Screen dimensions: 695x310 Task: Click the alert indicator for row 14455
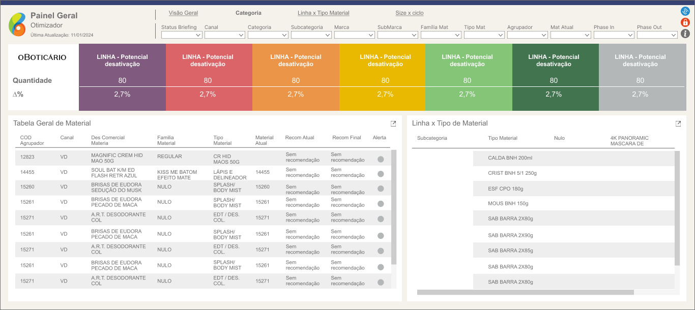381,174
